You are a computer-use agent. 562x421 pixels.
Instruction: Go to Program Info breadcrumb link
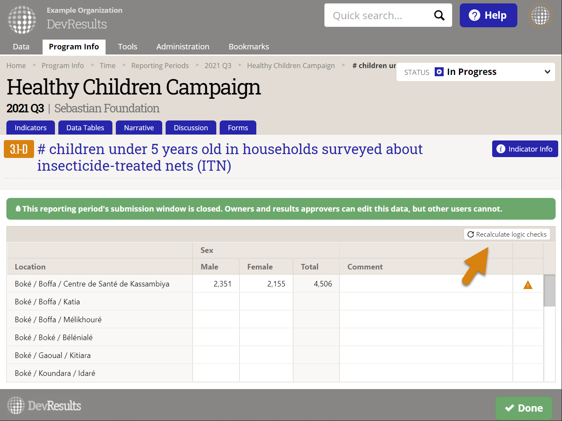click(x=63, y=66)
